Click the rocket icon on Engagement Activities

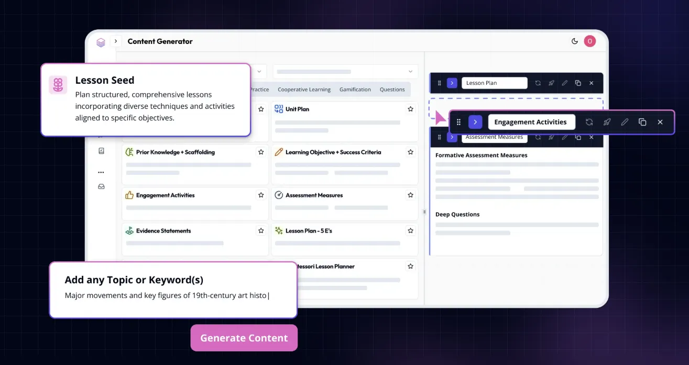(x=607, y=122)
